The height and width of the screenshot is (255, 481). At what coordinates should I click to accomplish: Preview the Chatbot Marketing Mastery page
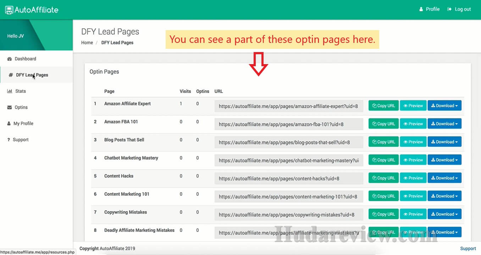click(x=413, y=160)
